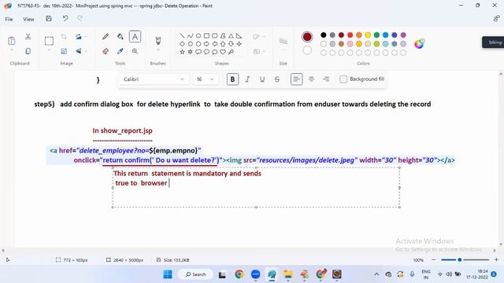This screenshot has width=504, height=283.
Task: Click the Paste clipboard icon
Action: pos(12,41)
